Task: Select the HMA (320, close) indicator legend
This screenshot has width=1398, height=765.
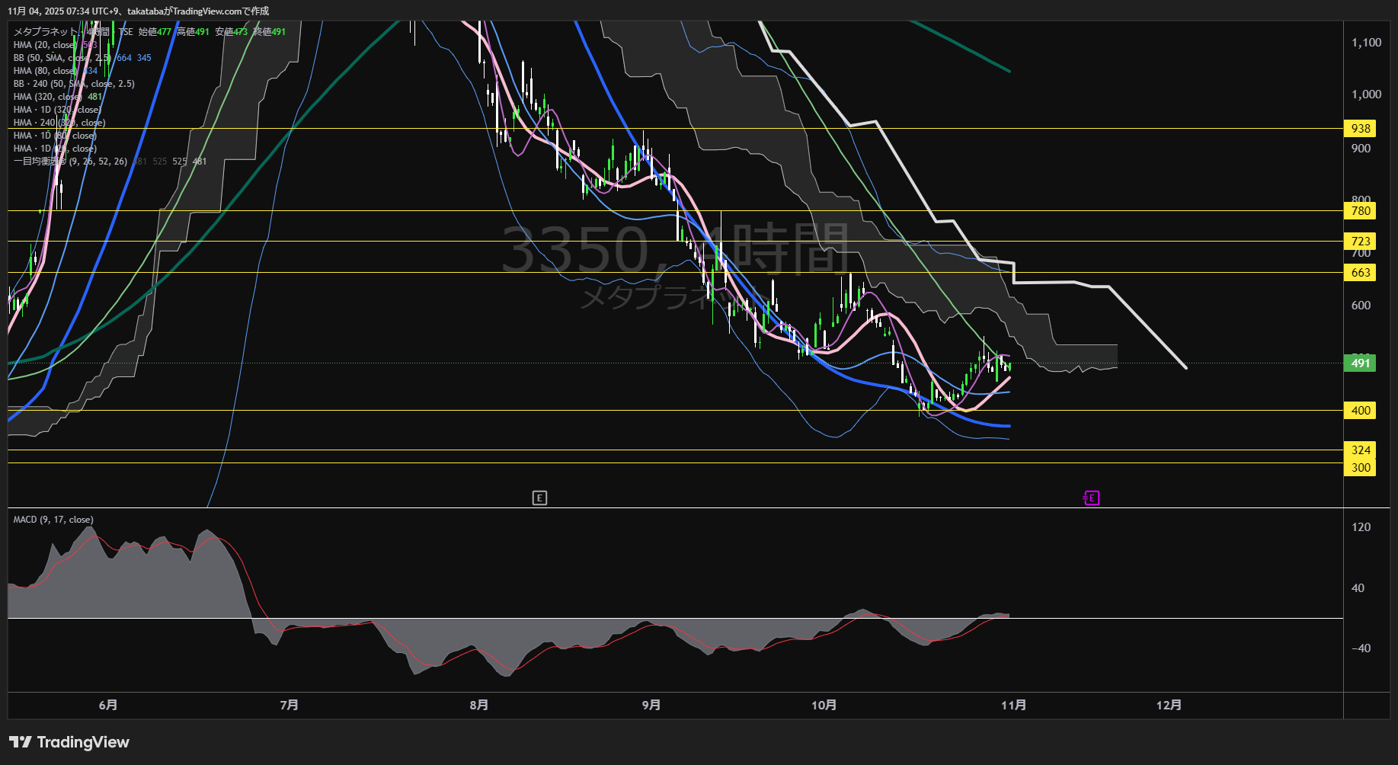Action: tap(47, 97)
